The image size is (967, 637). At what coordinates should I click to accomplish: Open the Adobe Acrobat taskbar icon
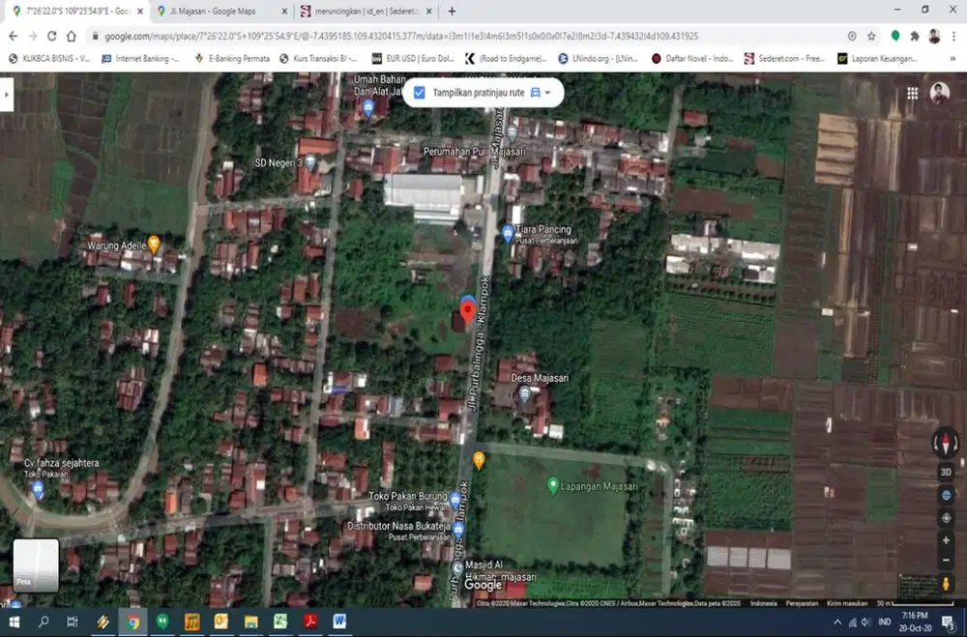pyautogui.click(x=309, y=622)
